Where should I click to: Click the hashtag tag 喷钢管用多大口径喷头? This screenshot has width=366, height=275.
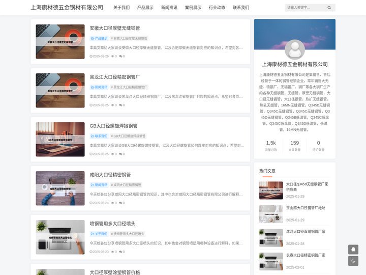click(128, 234)
